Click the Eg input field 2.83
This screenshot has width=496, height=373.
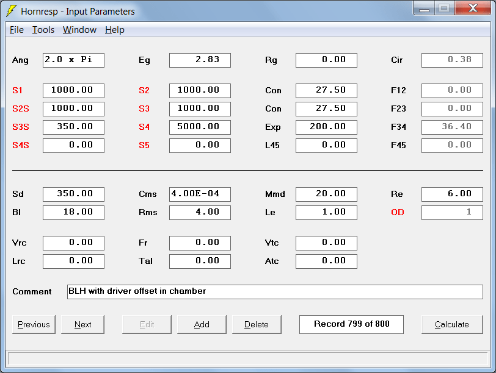pos(200,60)
